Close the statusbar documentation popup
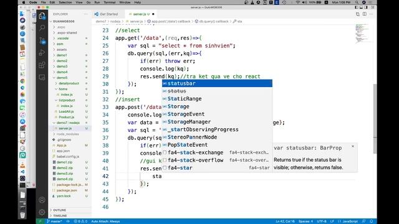This screenshot has width=399, height=224. [x=353, y=146]
